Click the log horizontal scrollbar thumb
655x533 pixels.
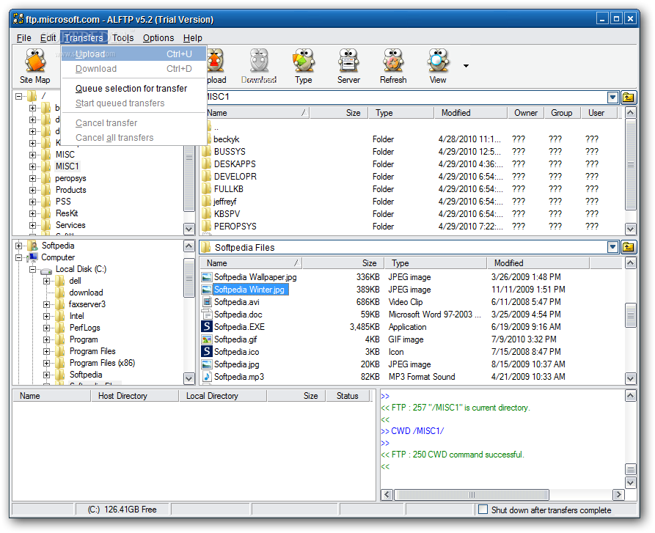[472, 495]
